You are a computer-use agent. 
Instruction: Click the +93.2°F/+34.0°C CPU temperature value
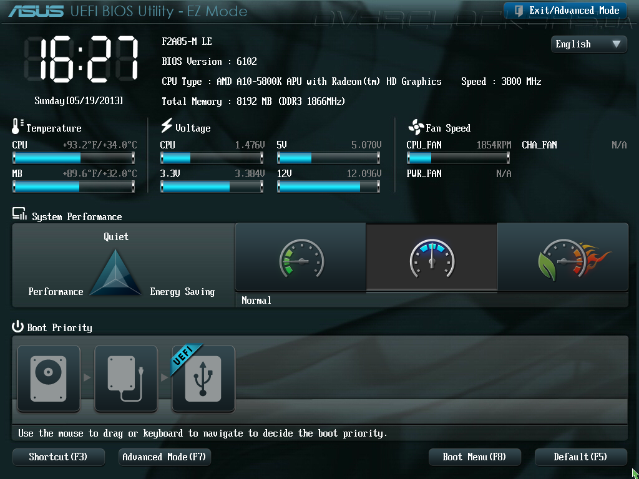(99, 145)
